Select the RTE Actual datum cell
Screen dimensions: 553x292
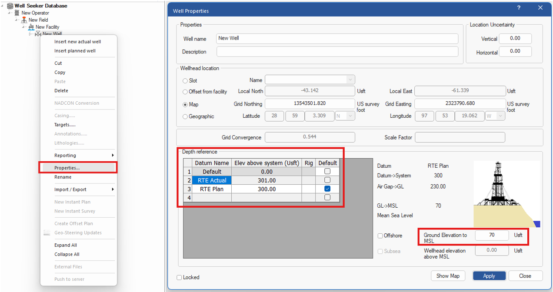(x=212, y=180)
